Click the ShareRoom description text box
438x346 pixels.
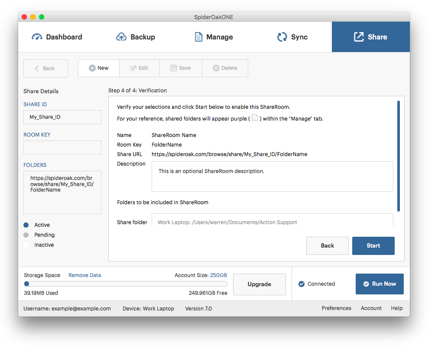point(273,176)
